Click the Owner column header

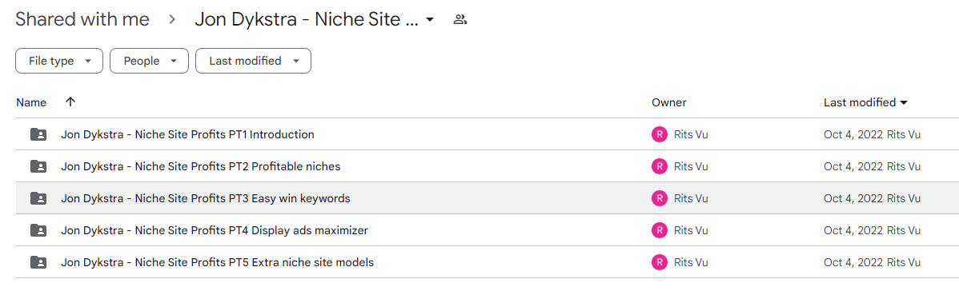pos(669,102)
